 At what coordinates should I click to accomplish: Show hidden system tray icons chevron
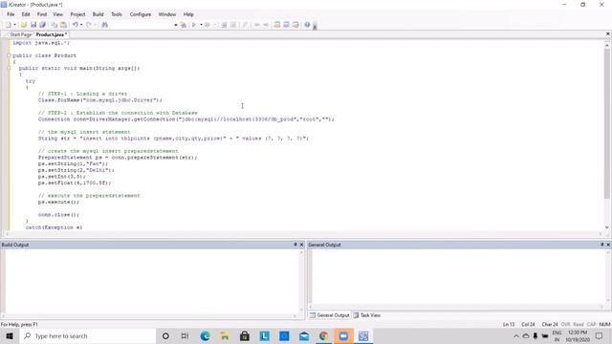point(516,336)
